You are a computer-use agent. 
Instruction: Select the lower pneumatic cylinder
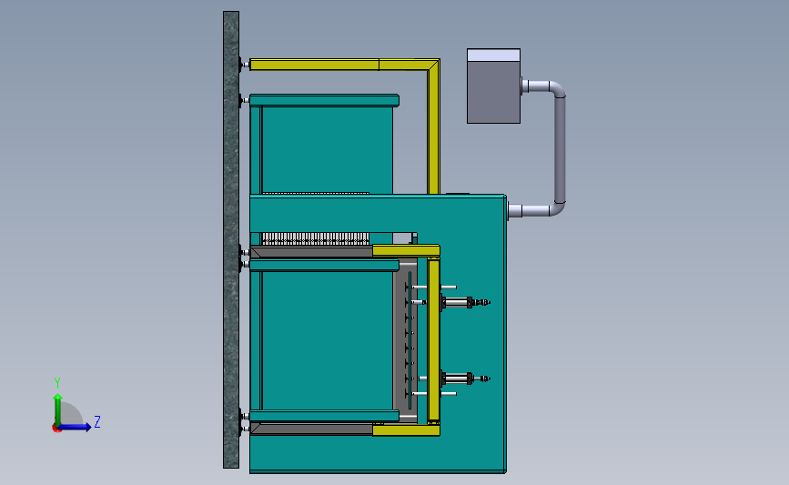pyautogui.click(x=464, y=379)
